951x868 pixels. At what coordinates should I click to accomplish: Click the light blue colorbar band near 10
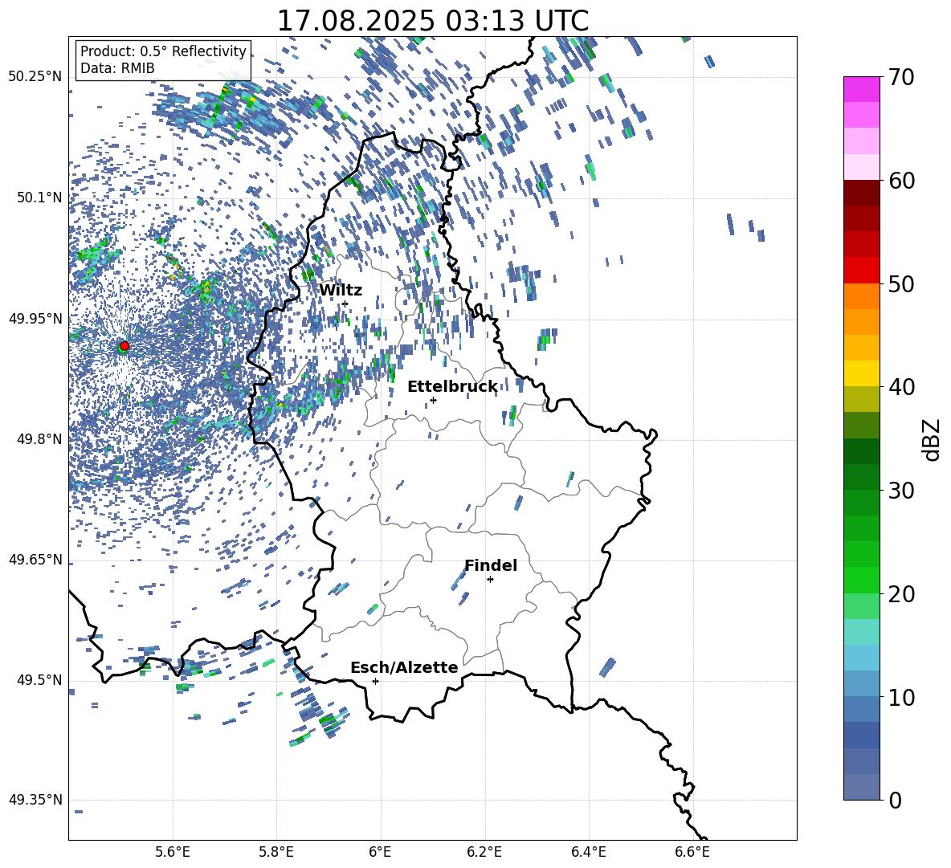coord(861,684)
